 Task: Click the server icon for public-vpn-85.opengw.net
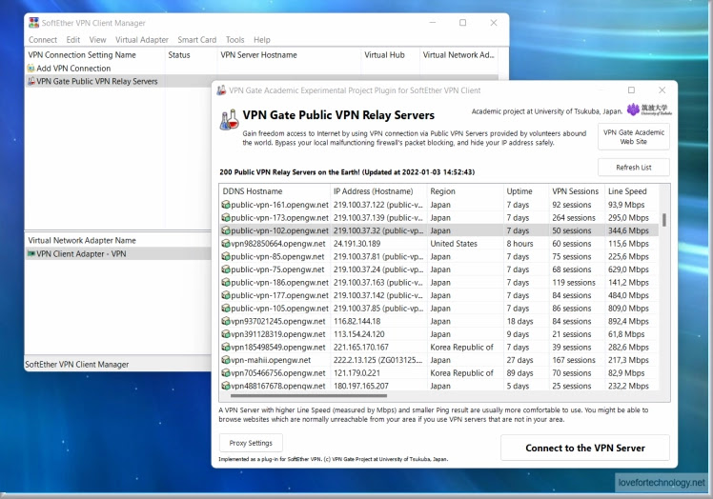226,256
